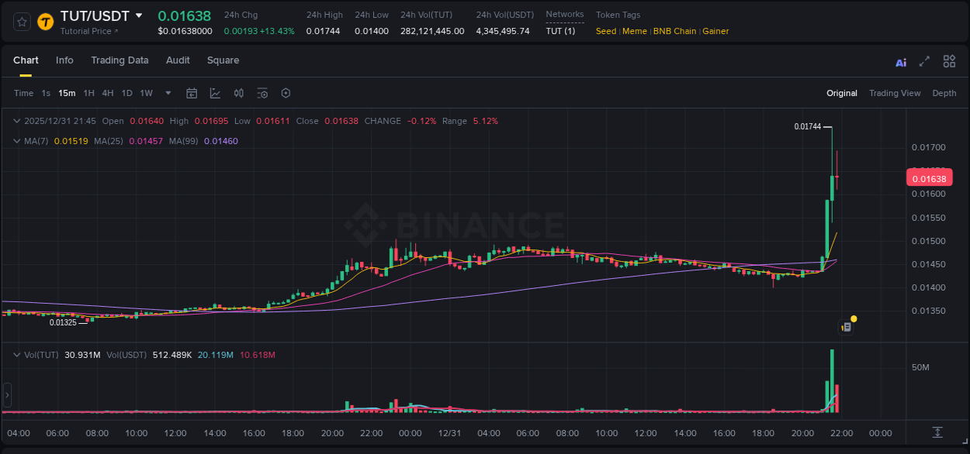Open the chart settings hexagon icon
970x454 pixels.
(286, 92)
